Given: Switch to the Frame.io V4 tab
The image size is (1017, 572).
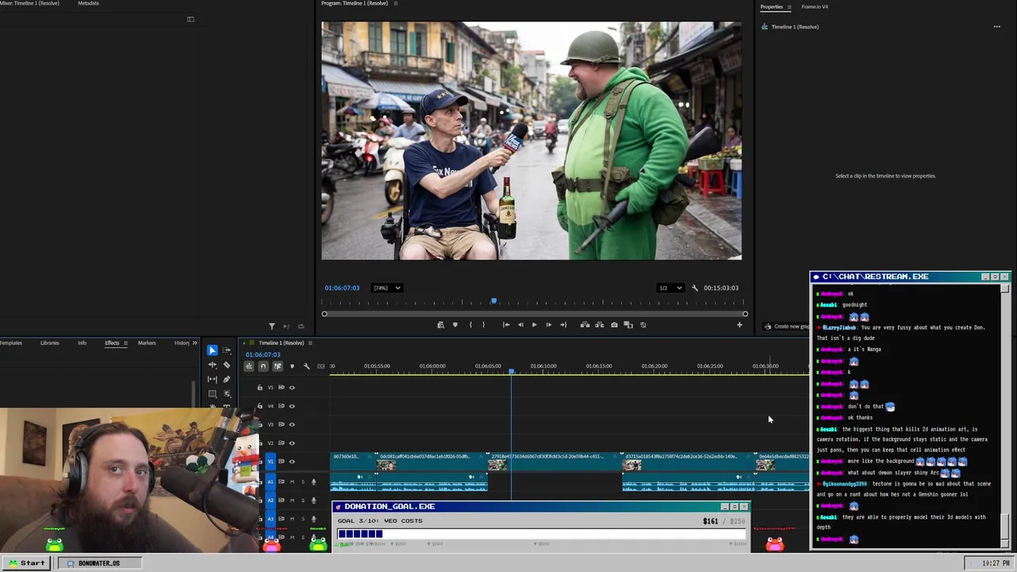Looking at the screenshot, I should (814, 6).
